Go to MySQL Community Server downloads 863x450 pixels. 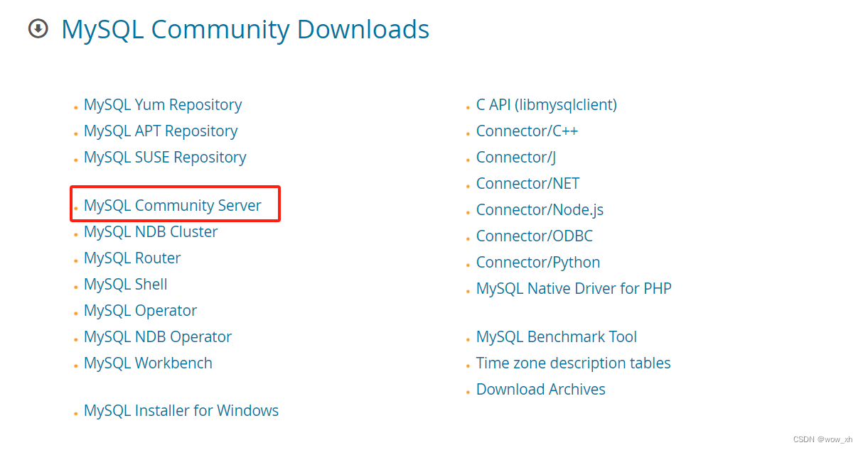(x=173, y=206)
